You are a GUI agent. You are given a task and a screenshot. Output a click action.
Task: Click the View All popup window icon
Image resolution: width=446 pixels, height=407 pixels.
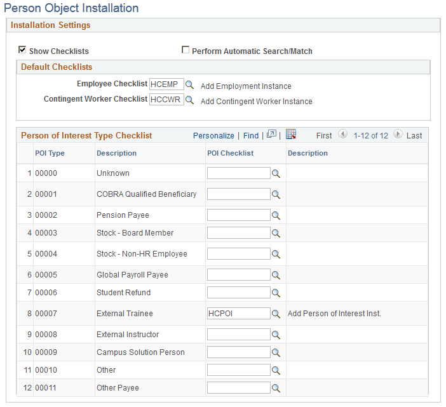coord(271,134)
